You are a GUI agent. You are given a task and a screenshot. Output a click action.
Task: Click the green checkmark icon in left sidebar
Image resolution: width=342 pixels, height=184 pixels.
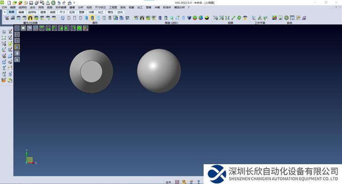[x=10, y=44]
